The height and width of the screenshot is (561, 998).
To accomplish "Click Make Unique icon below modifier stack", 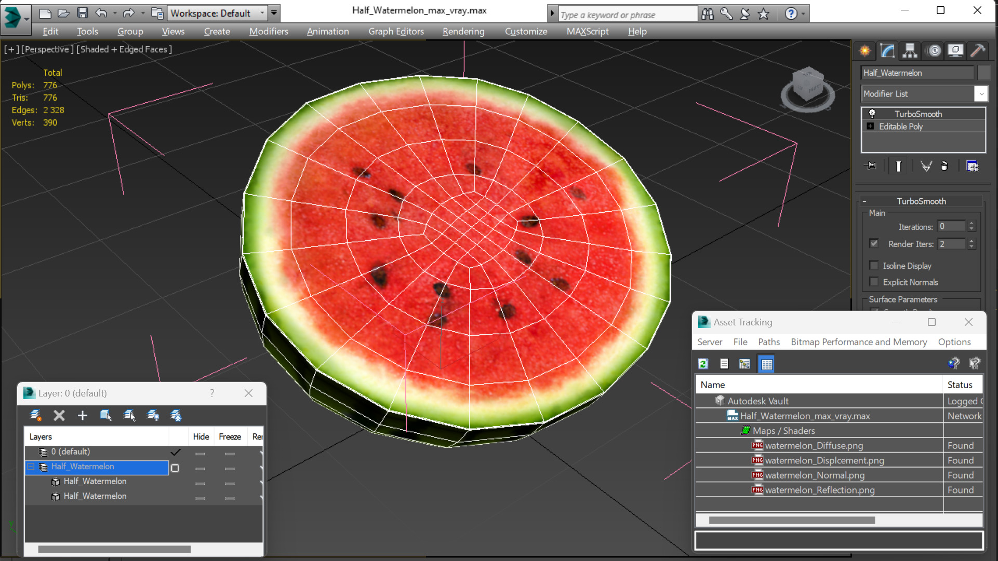I will point(926,166).
